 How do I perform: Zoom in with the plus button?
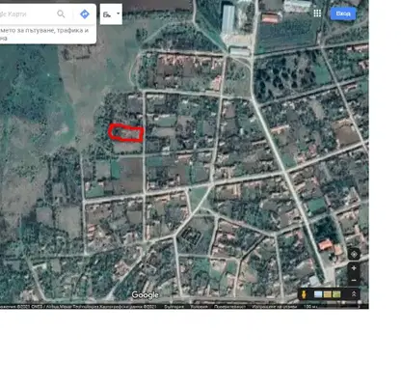point(354,268)
